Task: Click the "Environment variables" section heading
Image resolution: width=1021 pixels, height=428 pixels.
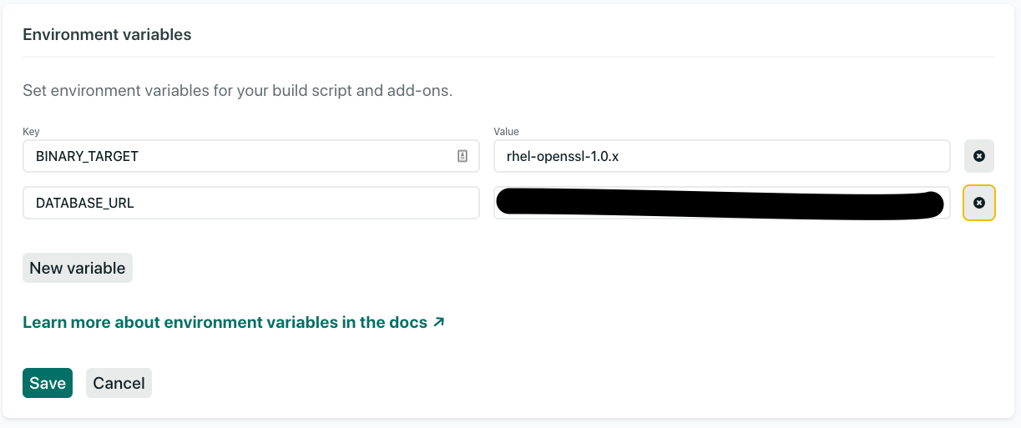Action: coord(107,34)
